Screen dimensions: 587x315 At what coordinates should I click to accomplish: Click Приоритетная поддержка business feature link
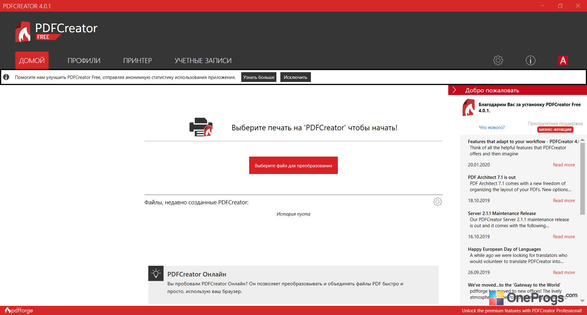point(555,124)
